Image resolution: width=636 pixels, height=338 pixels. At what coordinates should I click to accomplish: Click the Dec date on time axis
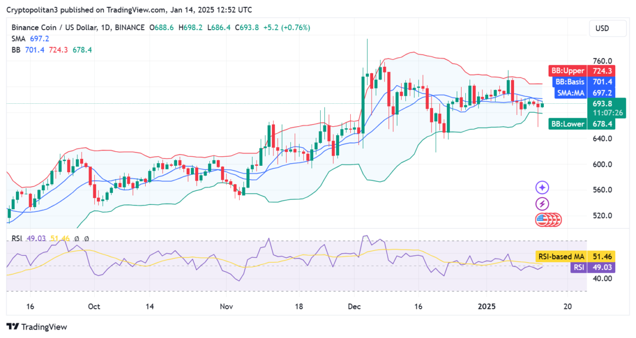pos(354,306)
